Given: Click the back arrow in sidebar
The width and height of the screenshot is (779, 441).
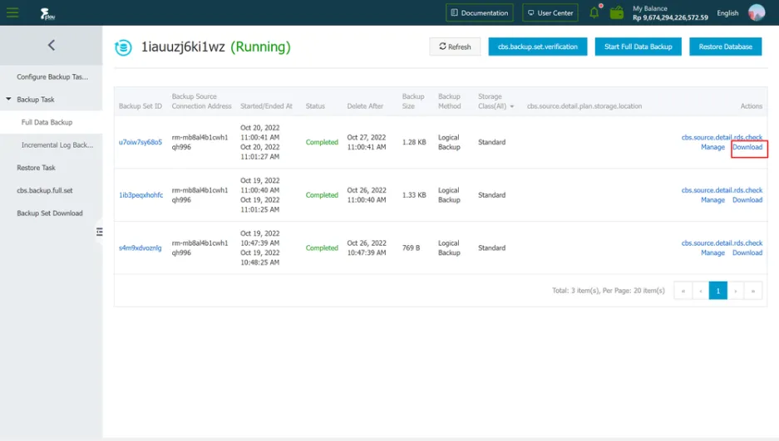Looking at the screenshot, I should (x=52, y=45).
